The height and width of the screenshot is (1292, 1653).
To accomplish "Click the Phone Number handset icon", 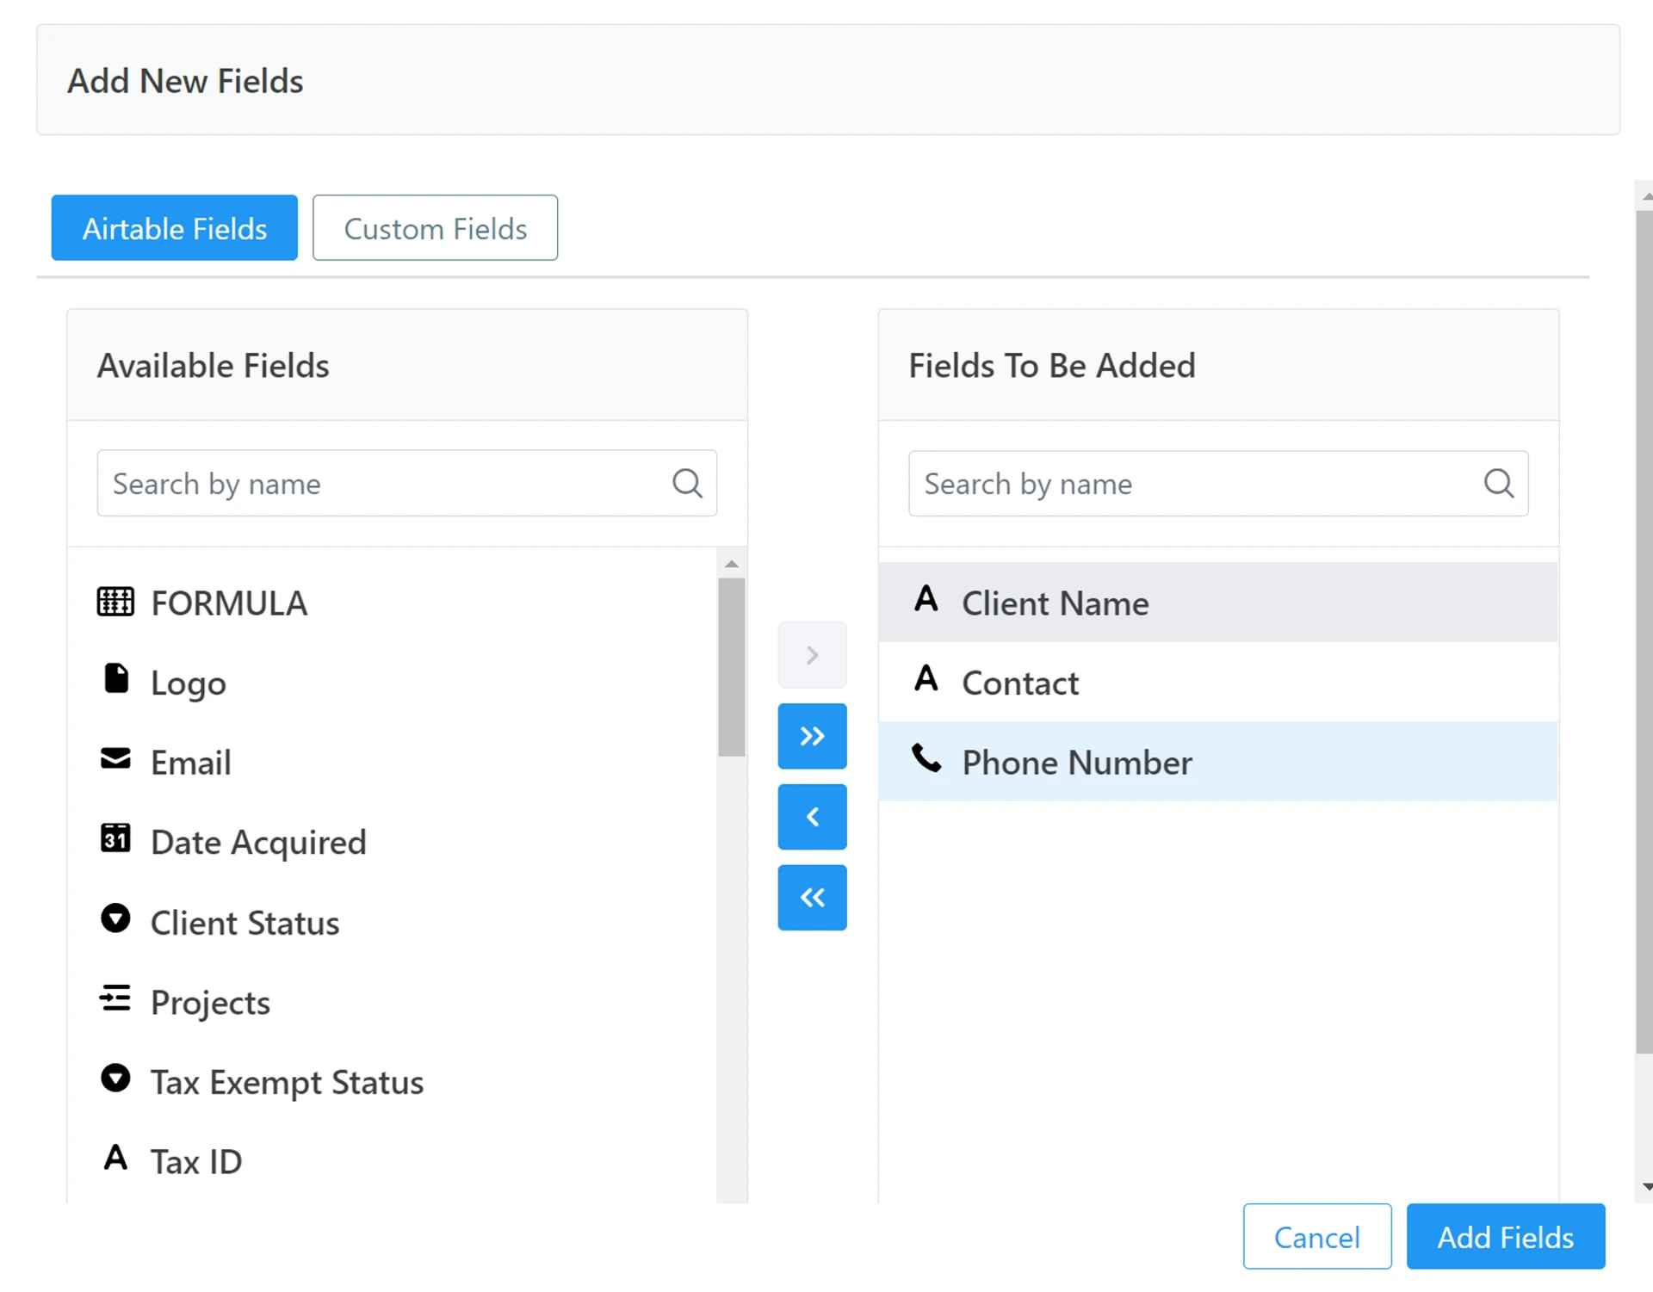I will pyautogui.click(x=926, y=758).
